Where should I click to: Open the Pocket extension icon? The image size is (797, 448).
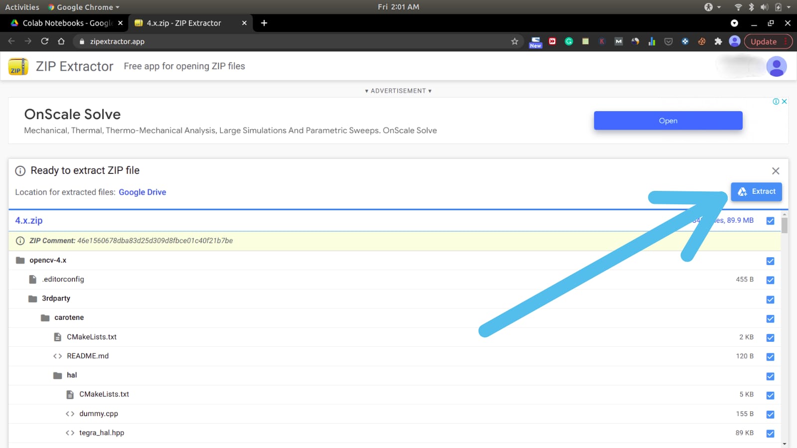tap(668, 41)
